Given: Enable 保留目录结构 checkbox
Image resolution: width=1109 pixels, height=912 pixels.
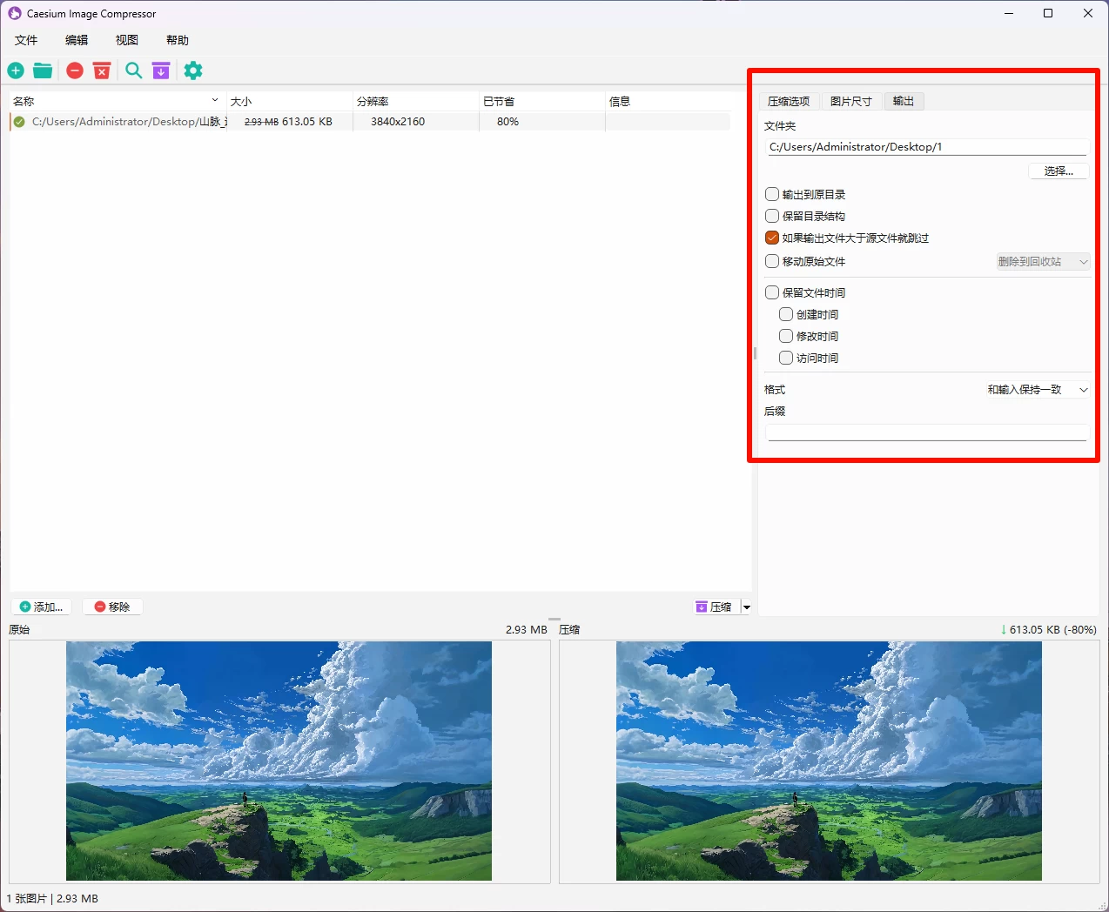Looking at the screenshot, I should 771,216.
